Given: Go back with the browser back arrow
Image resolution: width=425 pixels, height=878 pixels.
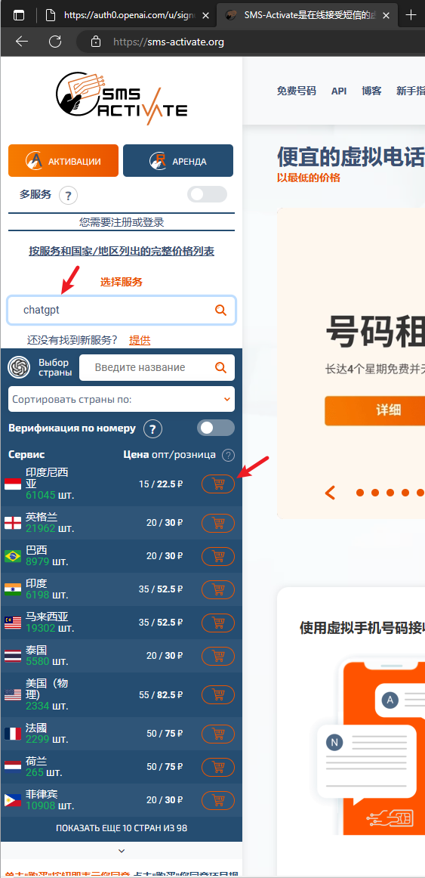Looking at the screenshot, I should [x=22, y=42].
